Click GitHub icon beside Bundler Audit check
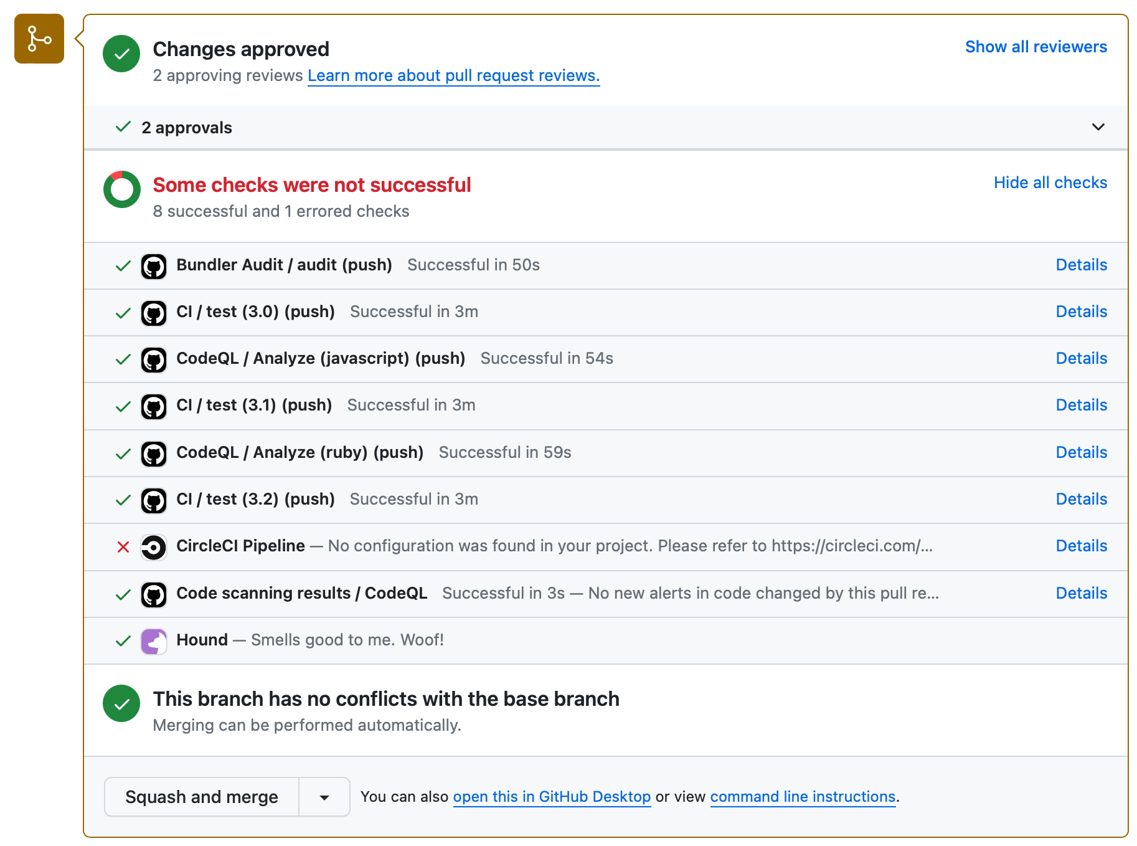Viewport: 1137px width, 846px height. (x=154, y=267)
